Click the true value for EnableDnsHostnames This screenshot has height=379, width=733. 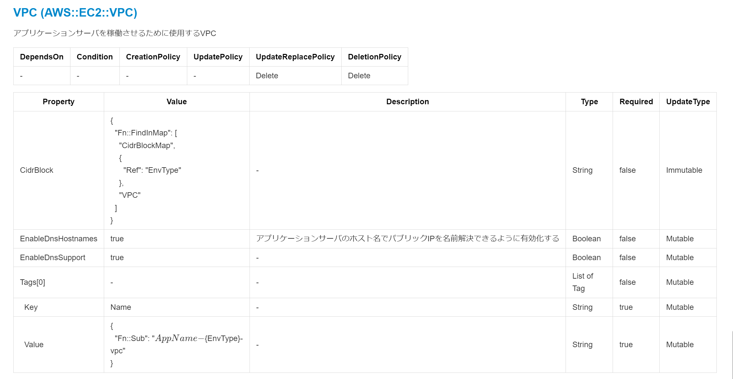coord(117,239)
